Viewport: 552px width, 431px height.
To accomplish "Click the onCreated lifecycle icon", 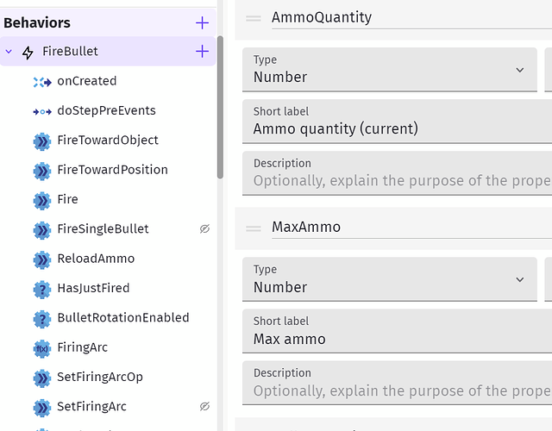I will pos(42,82).
